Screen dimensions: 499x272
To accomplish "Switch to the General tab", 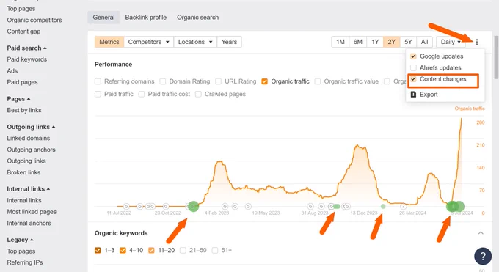I will (x=103, y=18).
